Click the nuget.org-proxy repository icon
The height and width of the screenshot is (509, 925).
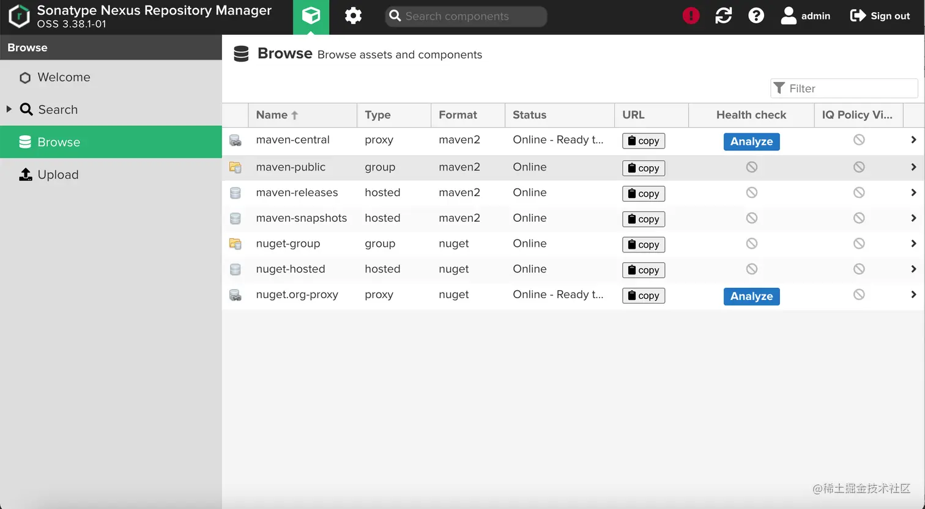(235, 295)
